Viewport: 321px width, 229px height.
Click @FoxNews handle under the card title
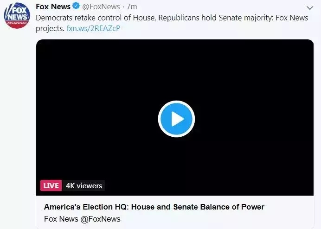click(x=100, y=219)
